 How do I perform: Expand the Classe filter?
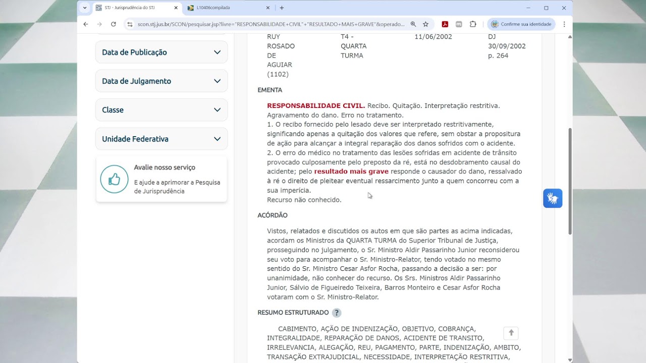(161, 109)
